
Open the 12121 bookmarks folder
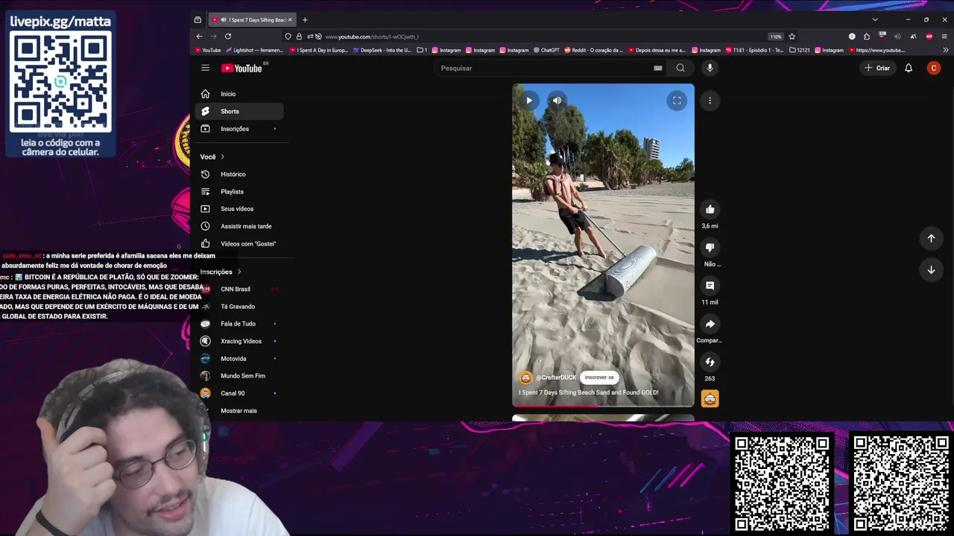pos(800,50)
